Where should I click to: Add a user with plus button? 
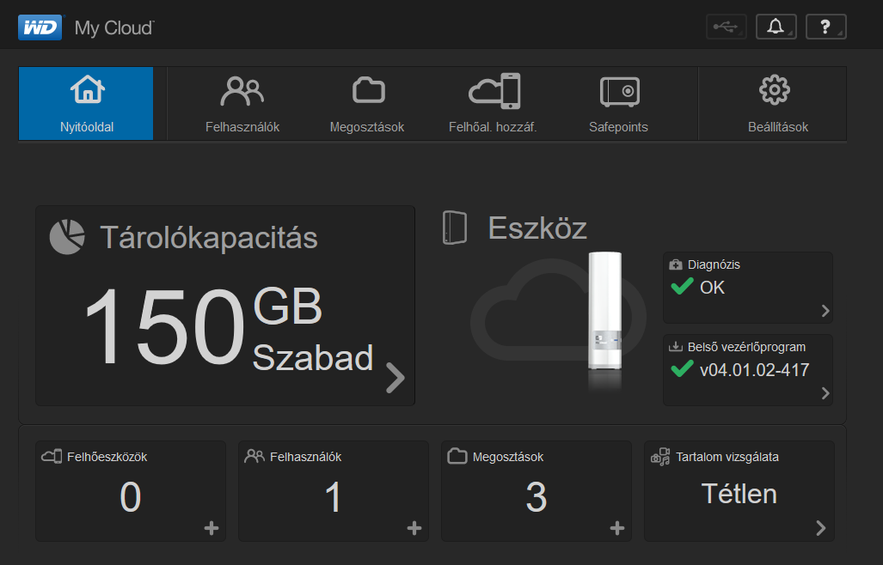[x=414, y=528]
